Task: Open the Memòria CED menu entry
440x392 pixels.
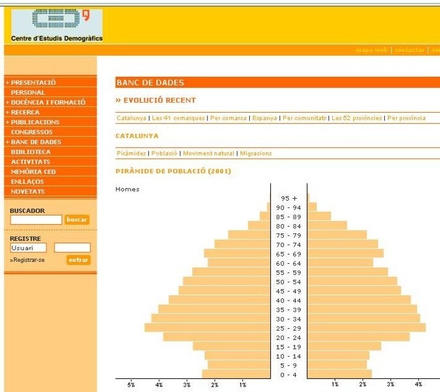Action: pos(33,172)
